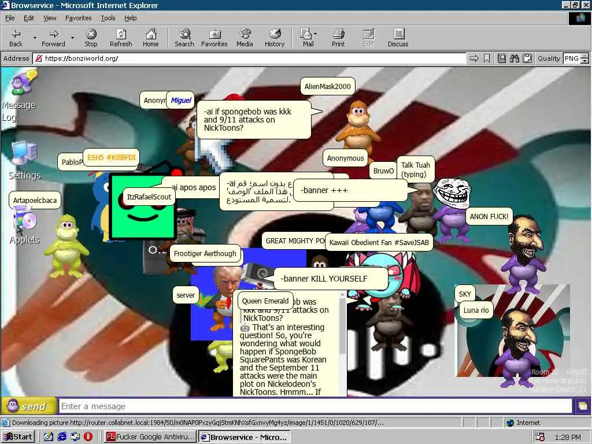The height and width of the screenshot is (444, 592).
Task: Click the quick launch icon left of Opera
Action: (x=75, y=437)
